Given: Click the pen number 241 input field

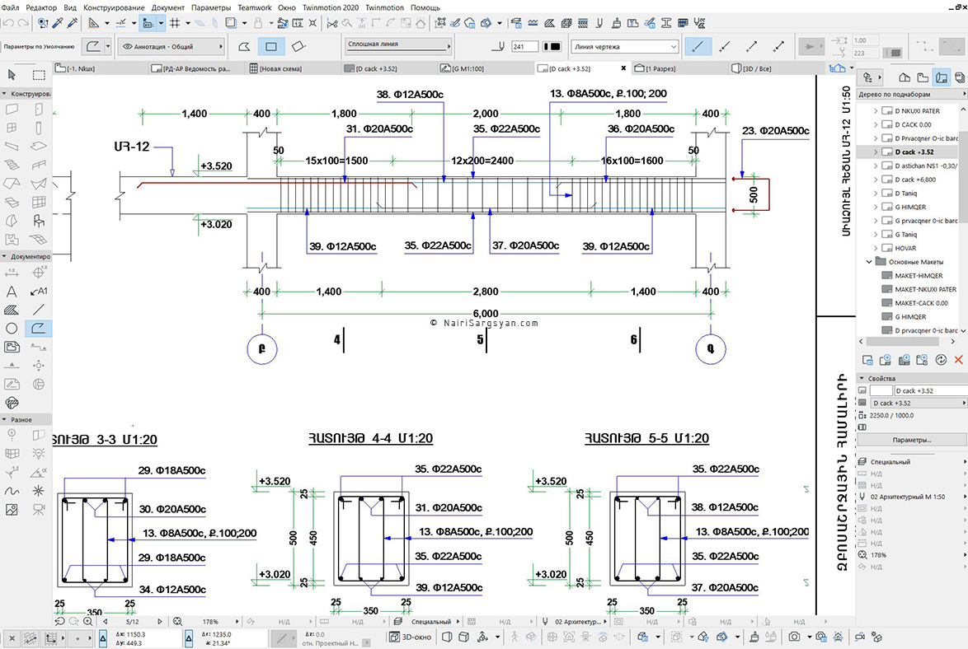Looking at the screenshot, I should pos(524,46).
